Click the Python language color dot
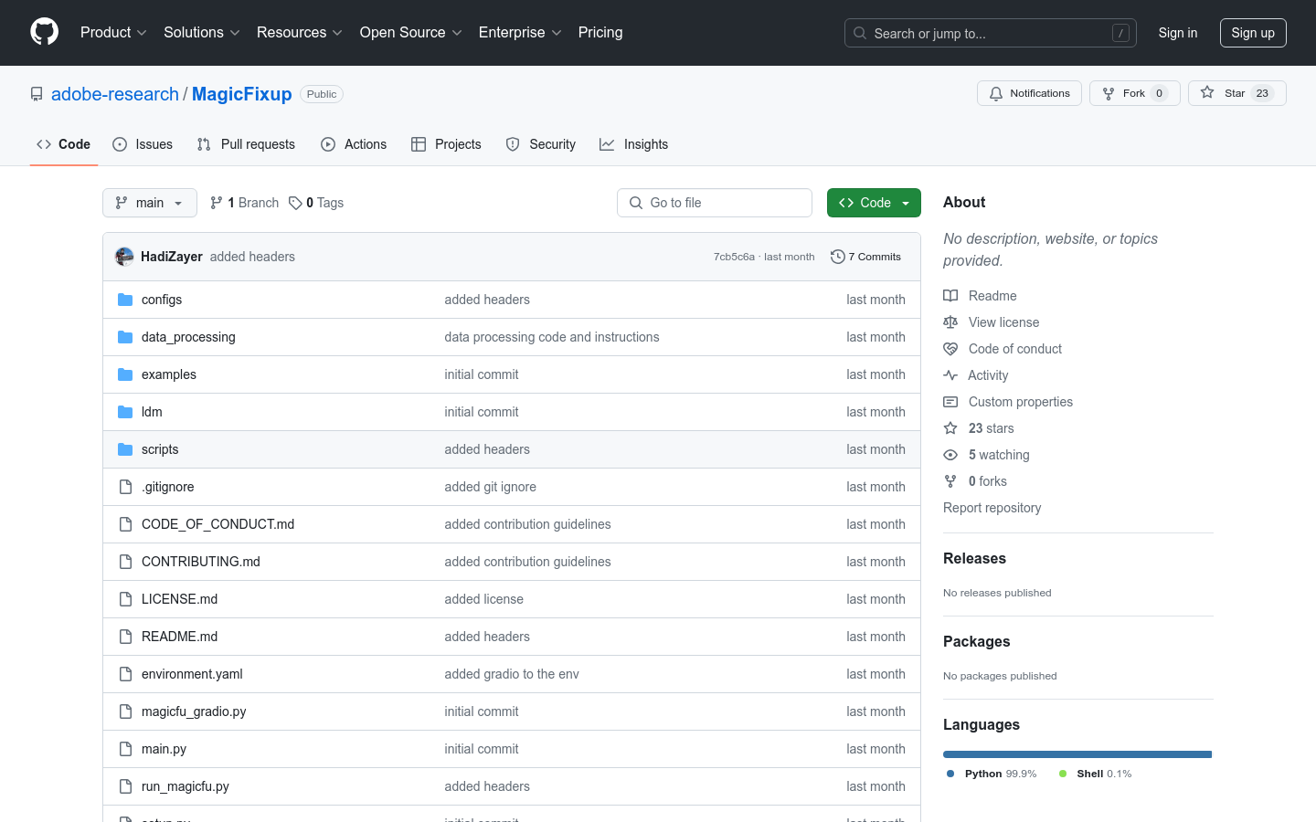 pyautogui.click(x=950, y=774)
